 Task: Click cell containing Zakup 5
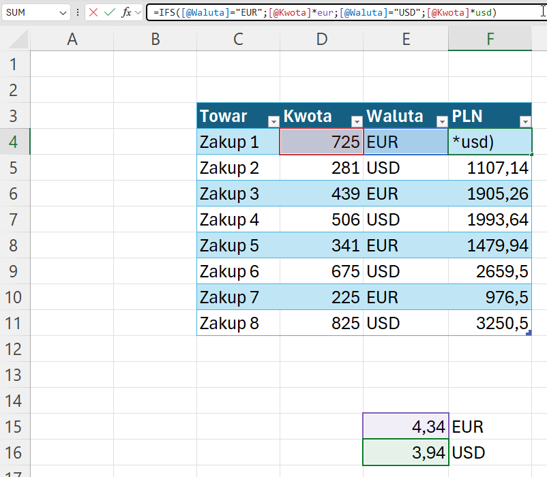click(238, 245)
